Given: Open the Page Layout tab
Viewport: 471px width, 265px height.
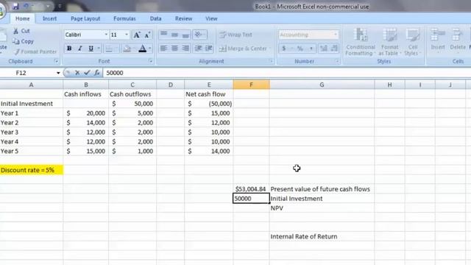Looking at the screenshot, I should tap(85, 18).
